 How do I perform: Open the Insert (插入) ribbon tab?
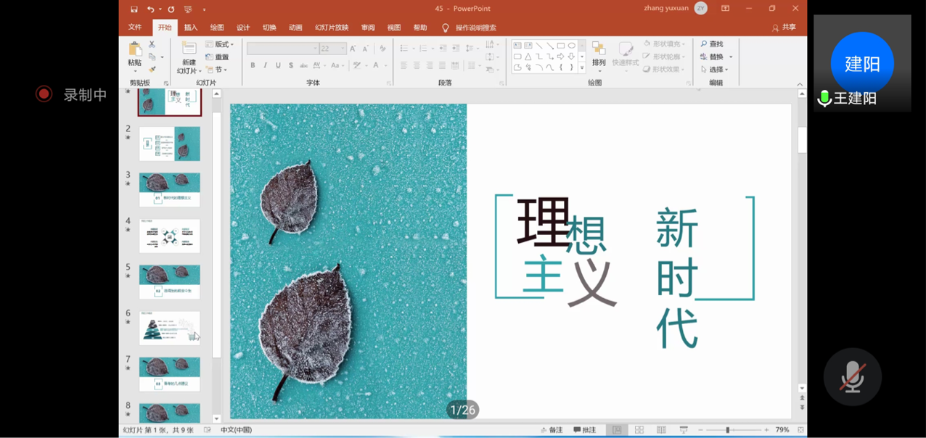[x=191, y=28]
